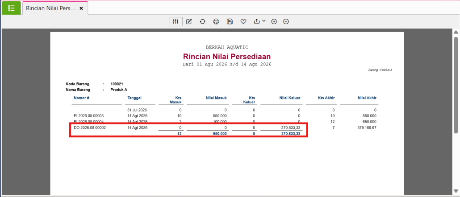Click the date range Dari 01 Agu 2026 text
This screenshot has height=197, width=460.
pos(227,64)
